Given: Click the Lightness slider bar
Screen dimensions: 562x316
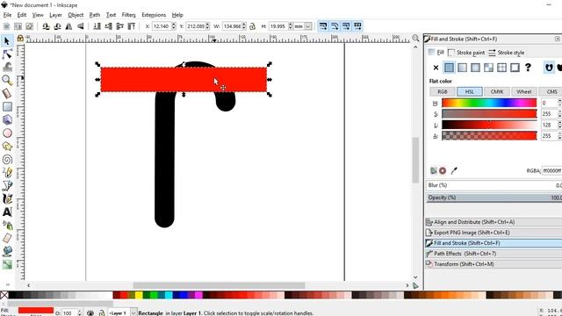Looking at the screenshot, I should pyautogui.click(x=489, y=125).
